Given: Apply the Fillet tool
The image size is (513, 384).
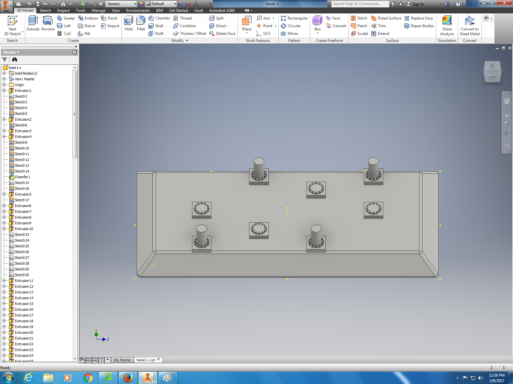Looking at the screenshot, I should (x=141, y=23).
